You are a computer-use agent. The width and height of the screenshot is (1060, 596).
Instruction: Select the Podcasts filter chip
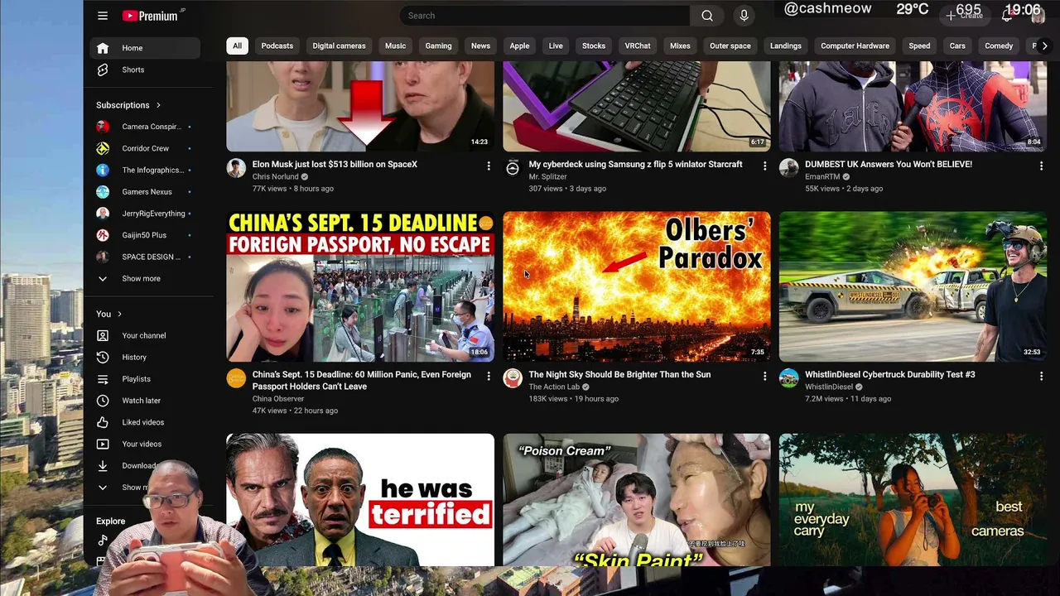click(277, 46)
